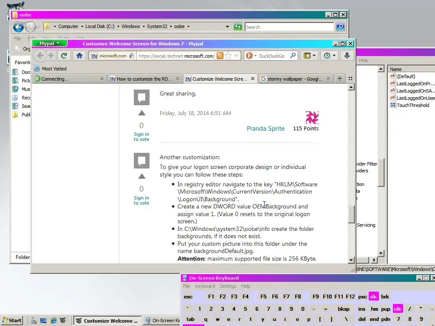Viewport: 435px width, 326px height.
Task: Toggle the nlk num lock key
Action: click(x=398, y=309)
